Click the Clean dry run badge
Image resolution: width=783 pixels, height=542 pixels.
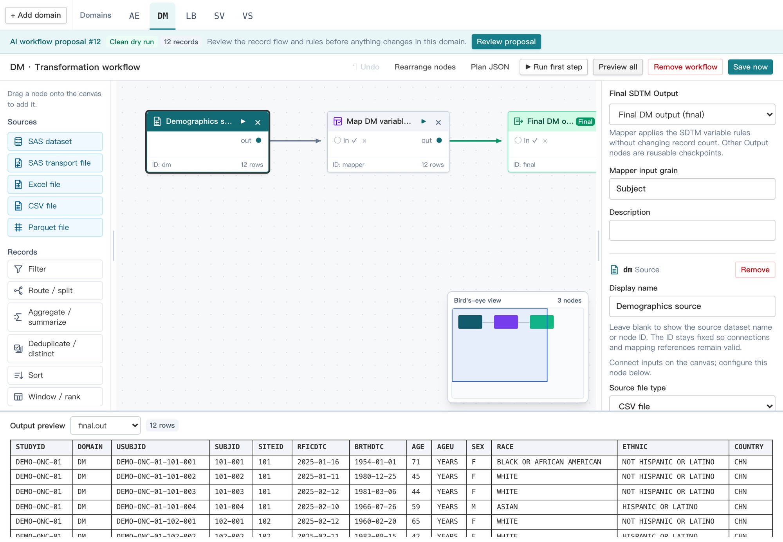click(x=132, y=42)
